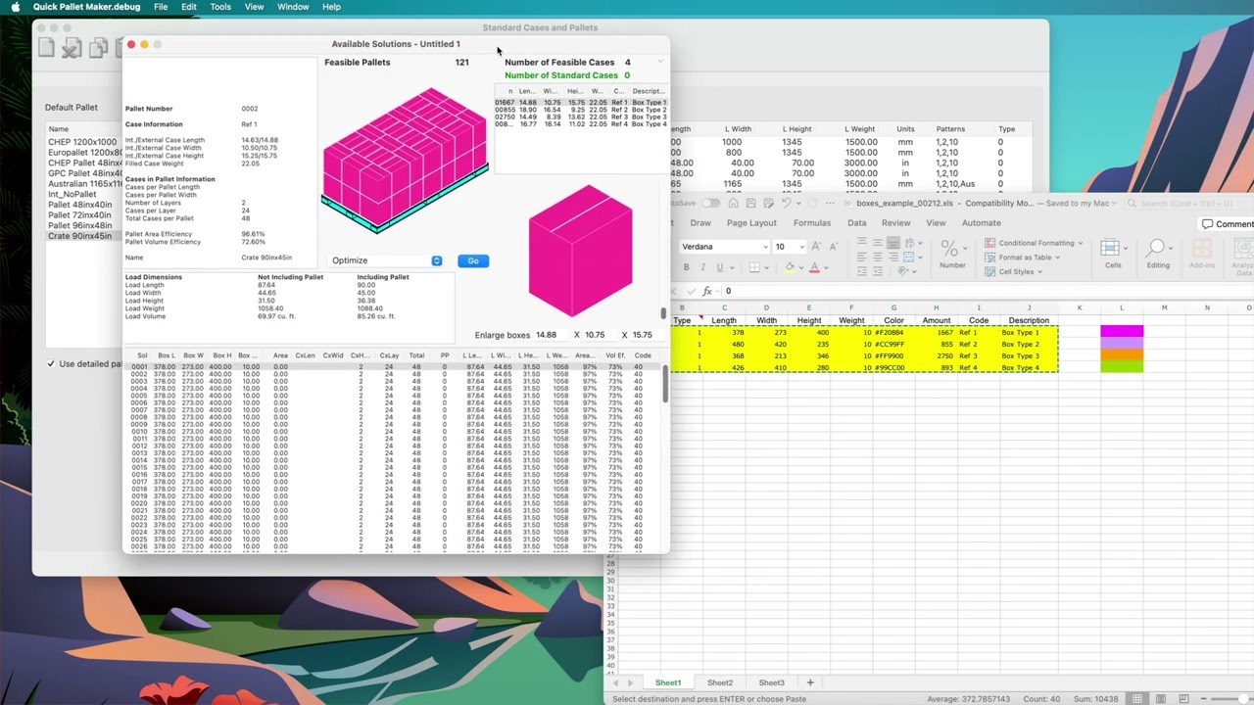Switch to the Sheet2 tab
The image size is (1254, 705).
pos(720,682)
